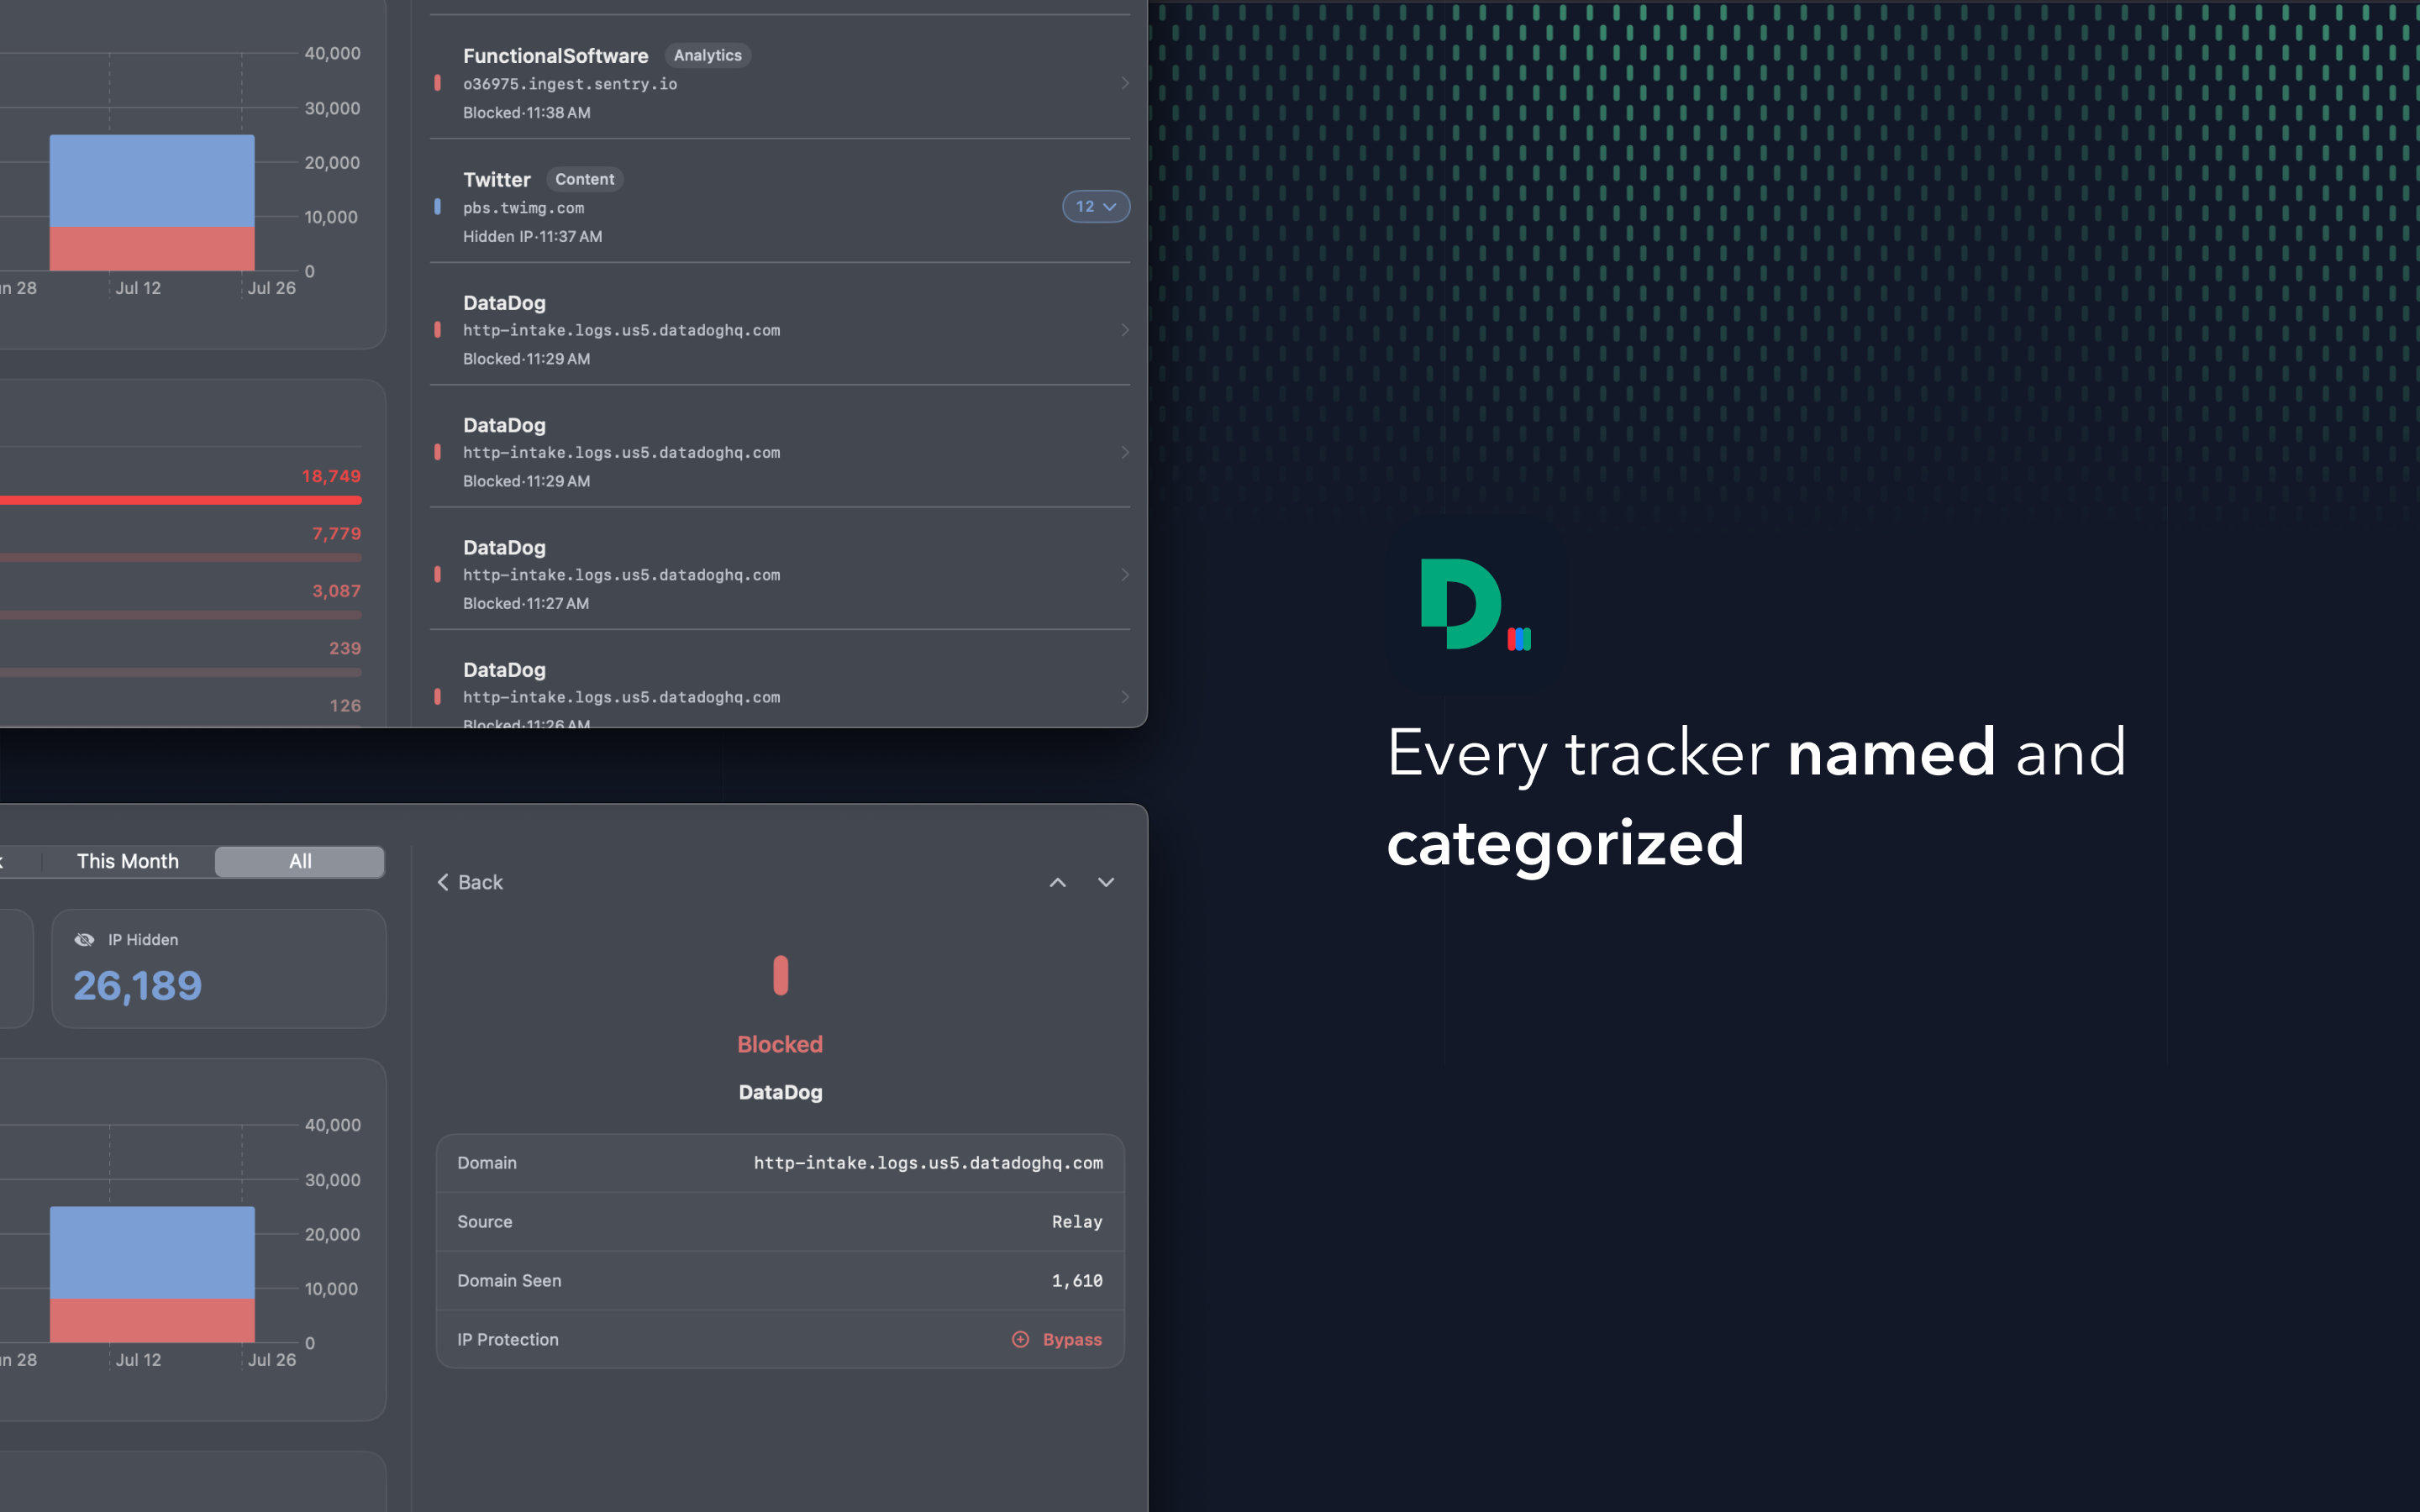This screenshot has height=1512, width=2420.
Task: Click the blue bar in lower chart
Action: [x=152, y=1252]
